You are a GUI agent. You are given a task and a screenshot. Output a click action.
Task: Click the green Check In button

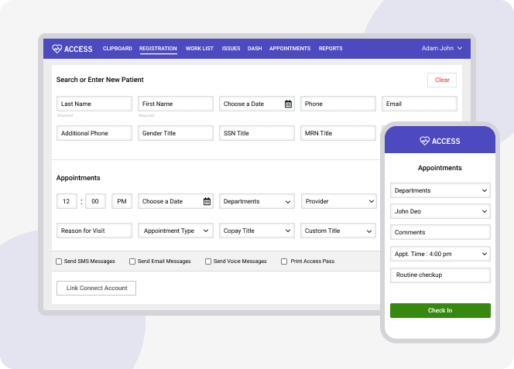pos(440,310)
